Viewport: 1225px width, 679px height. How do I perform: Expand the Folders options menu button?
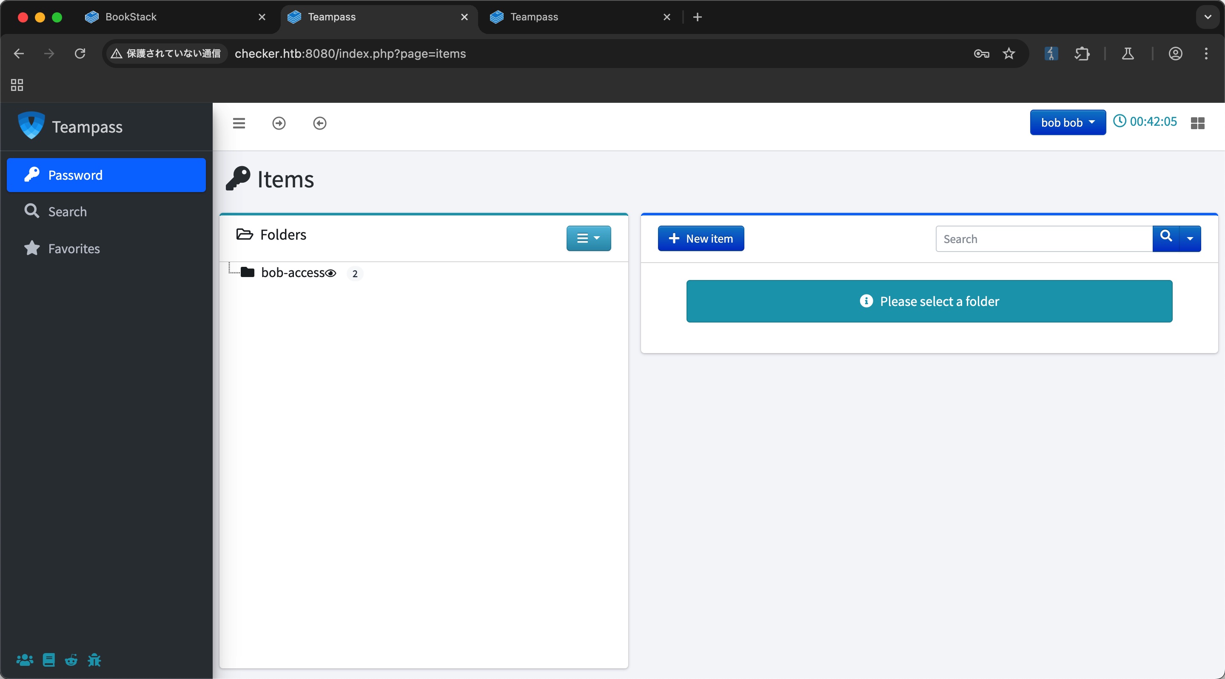[x=588, y=238]
